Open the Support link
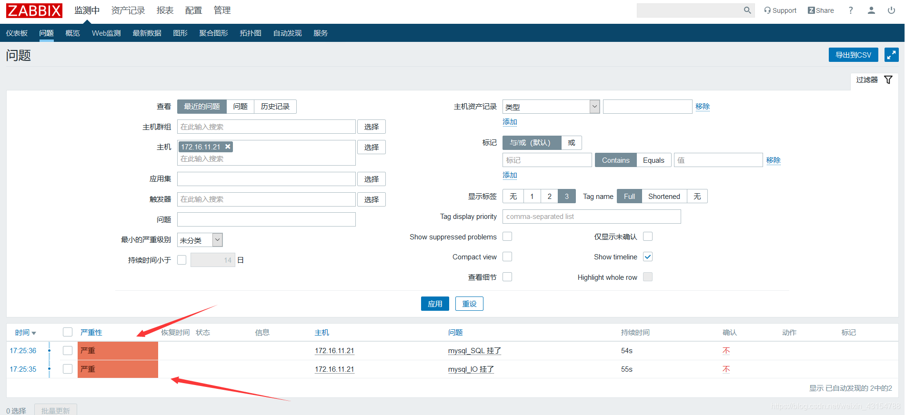This screenshot has height=415, width=905. (x=780, y=10)
